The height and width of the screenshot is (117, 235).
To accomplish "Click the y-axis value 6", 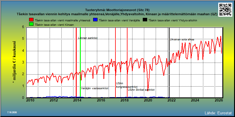I will (x=23, y=27).
